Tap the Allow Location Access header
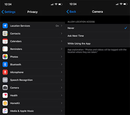Image resolution: width=130 pixels, height=115 pixels. (81, 22)
